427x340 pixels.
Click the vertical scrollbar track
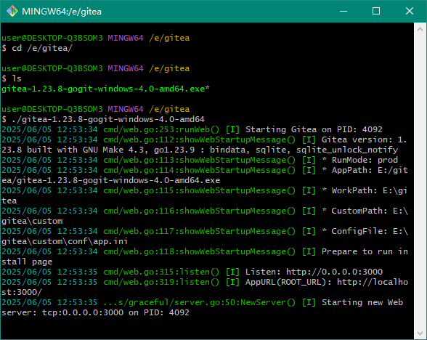point(420,181)
